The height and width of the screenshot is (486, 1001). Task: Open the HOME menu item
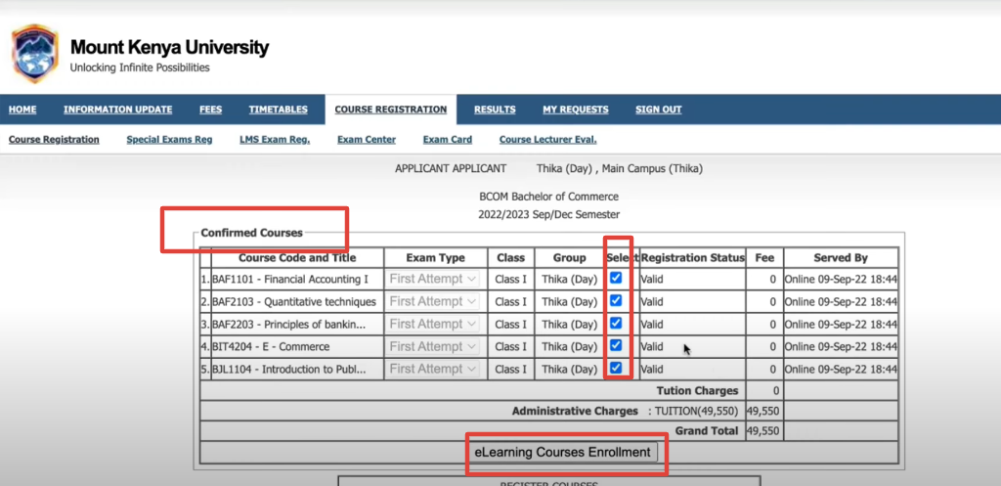click(x=22, y=110)
